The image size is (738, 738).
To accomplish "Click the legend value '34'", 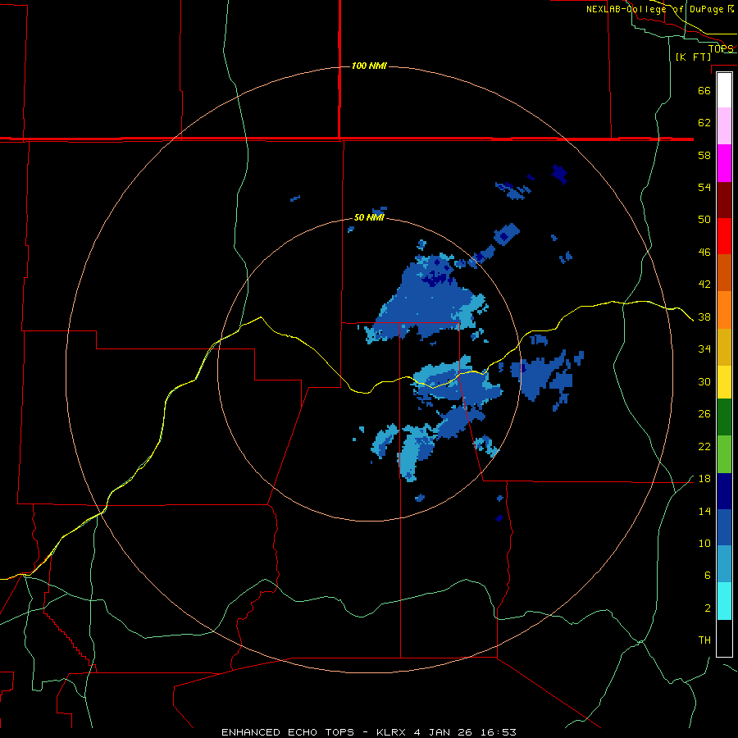I will tap(704, 349).
